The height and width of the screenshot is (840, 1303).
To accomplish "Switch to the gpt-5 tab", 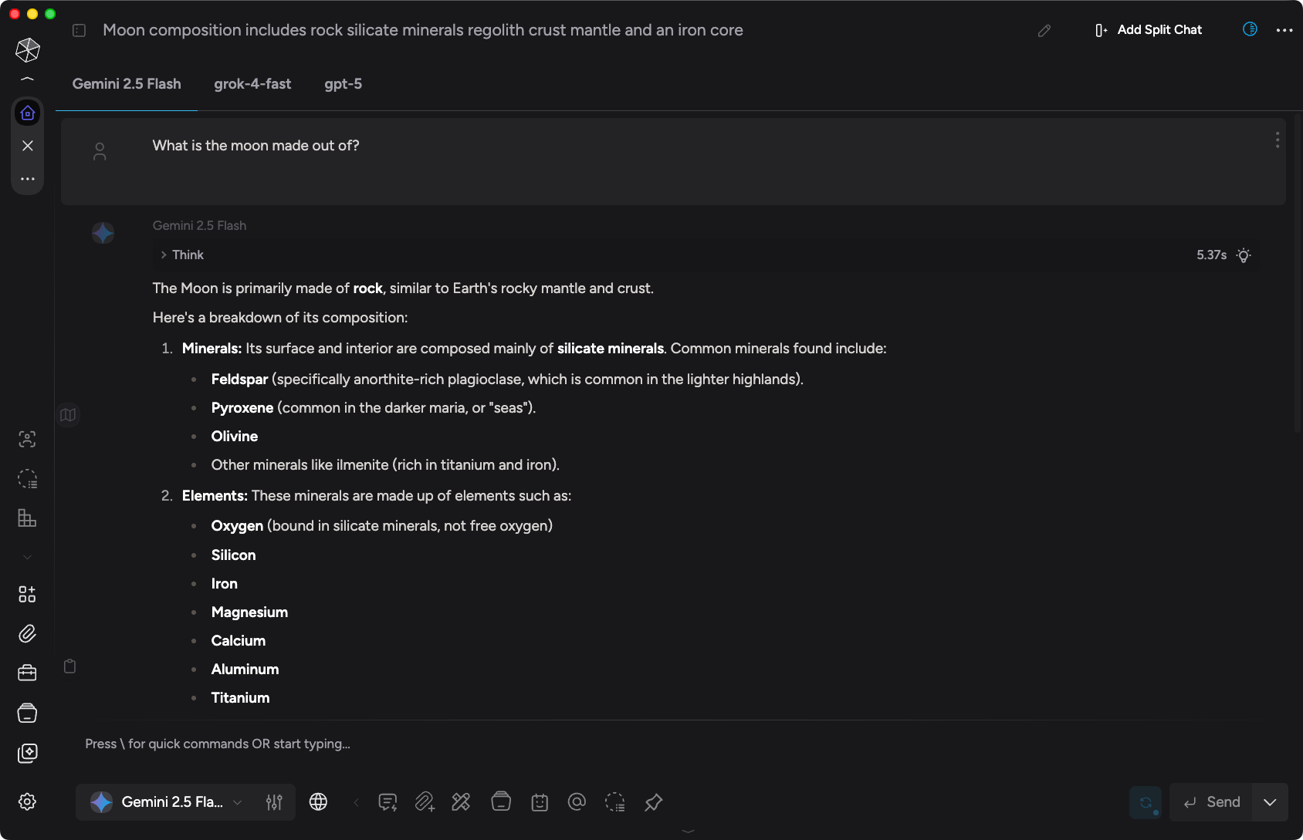I will (343, 83).
